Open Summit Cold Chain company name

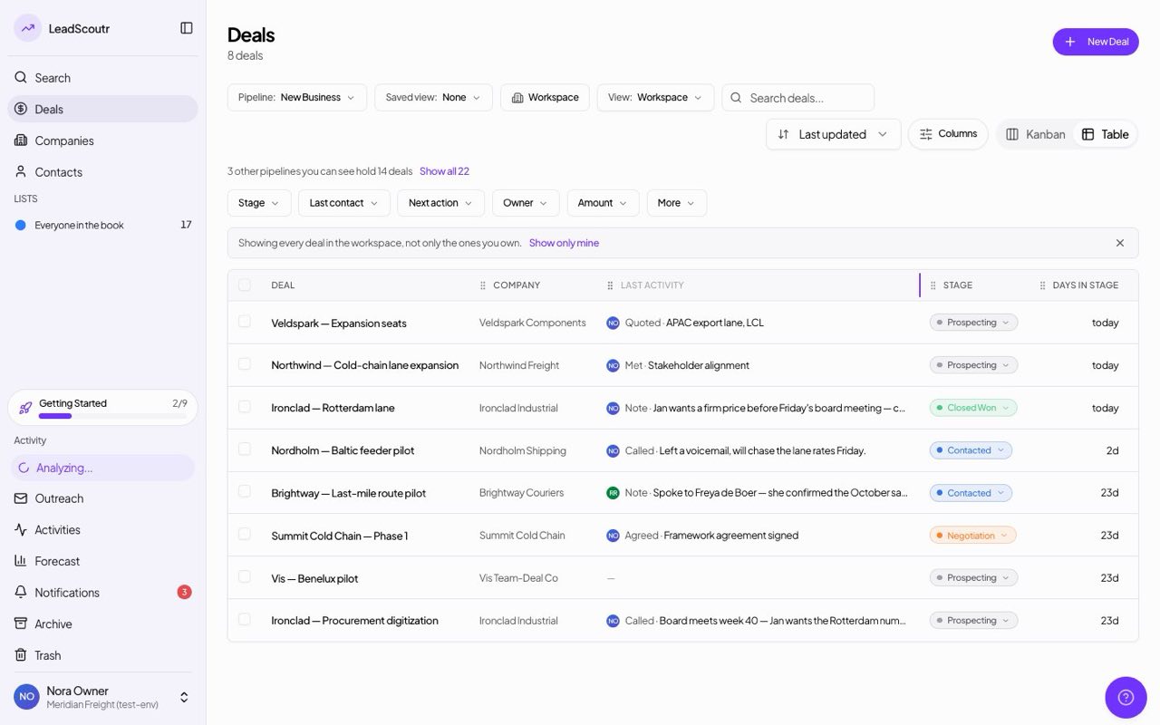(522, 536)
